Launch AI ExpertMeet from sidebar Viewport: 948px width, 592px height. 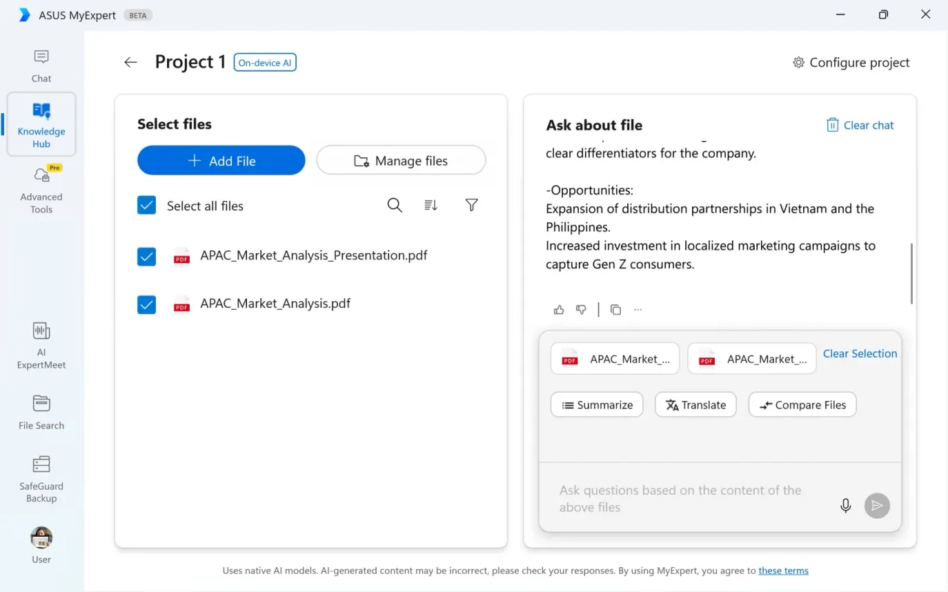(41, 345)
